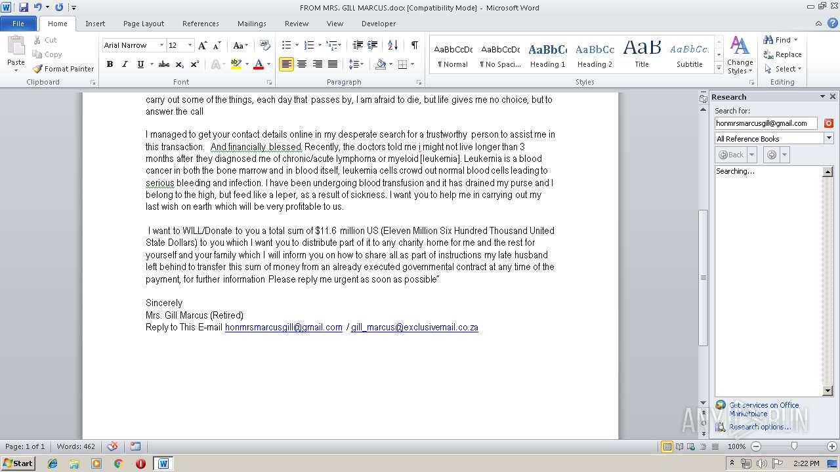
Task: Open the font size dropdown
Action: (x=190, y=45)
